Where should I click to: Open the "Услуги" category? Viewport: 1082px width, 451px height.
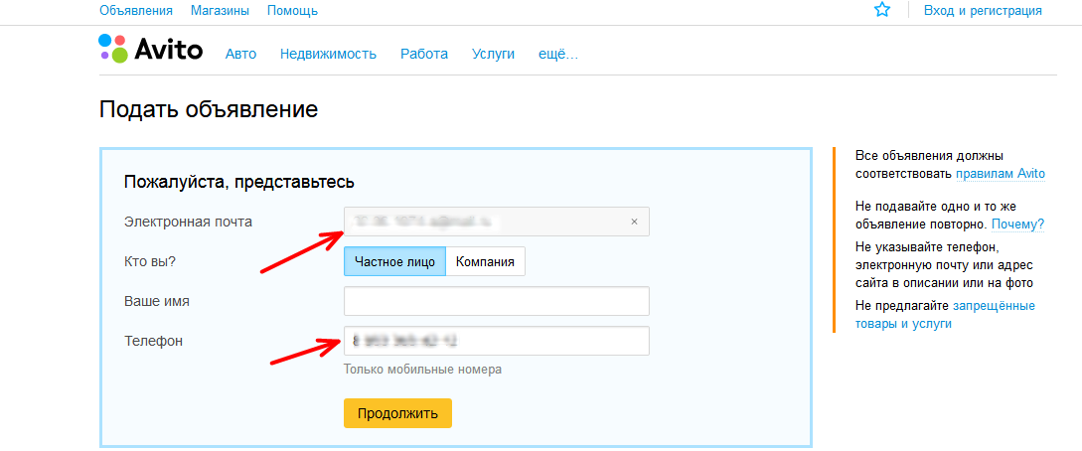click(x=493, y=54)
